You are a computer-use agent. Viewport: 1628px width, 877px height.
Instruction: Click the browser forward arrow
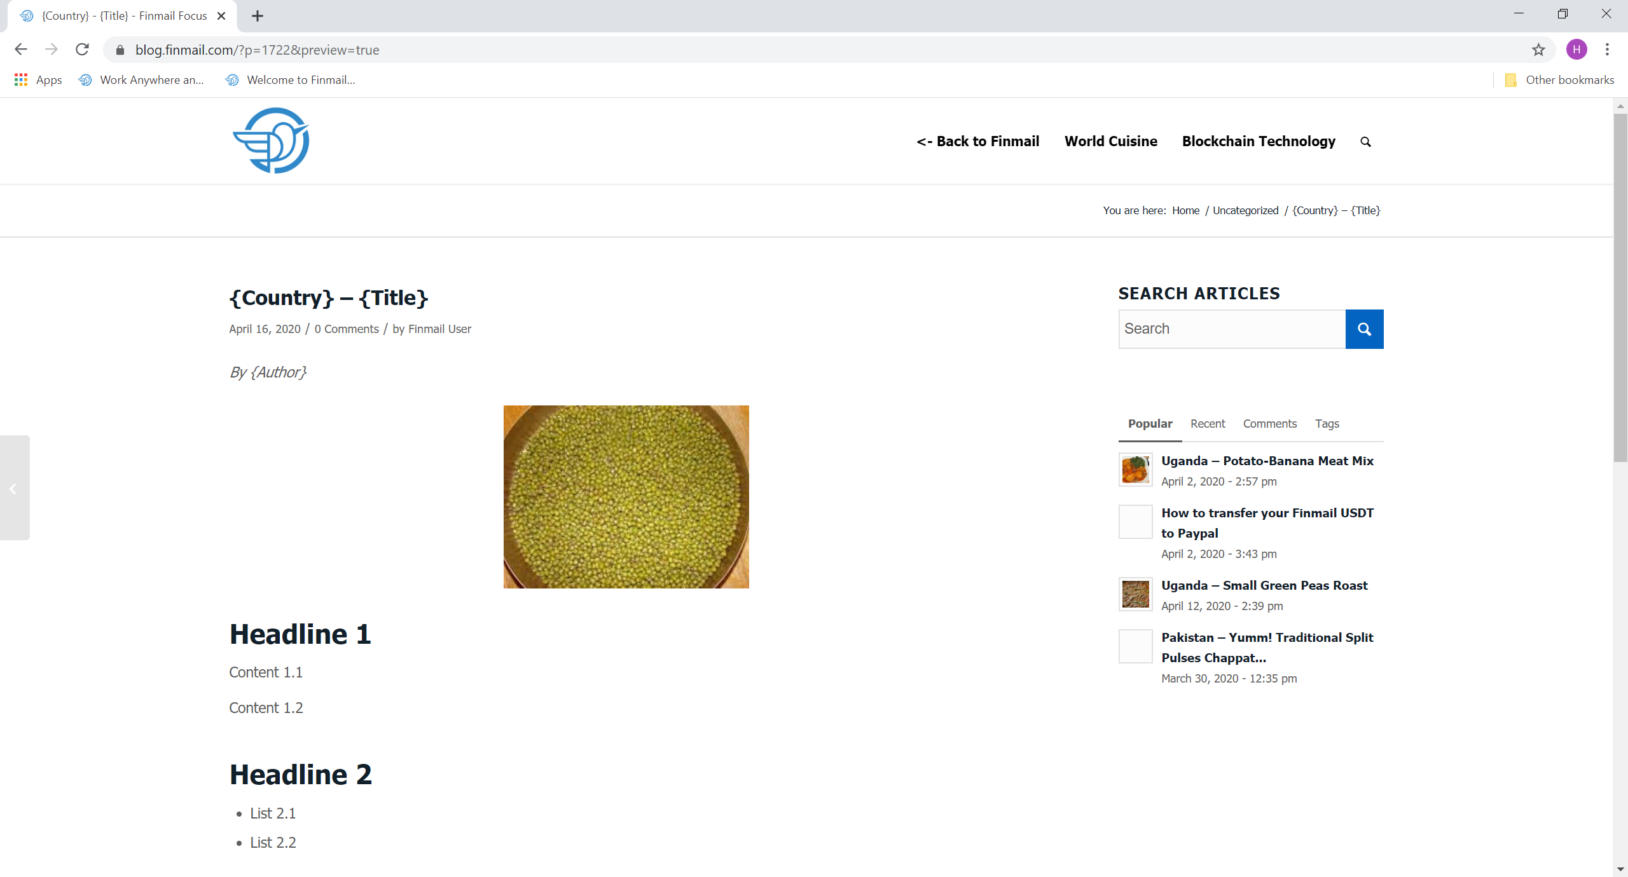52,50
